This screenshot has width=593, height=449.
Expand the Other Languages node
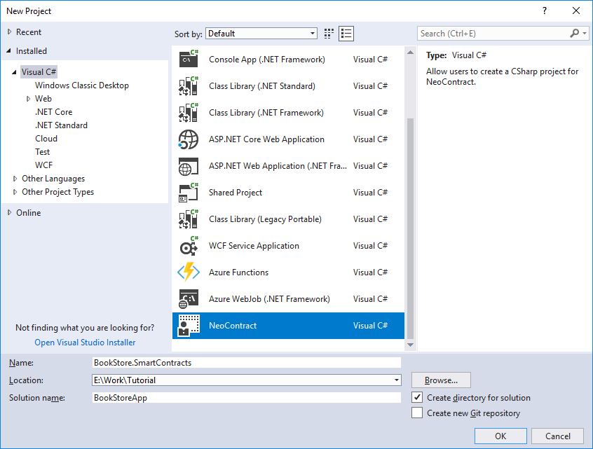(15, 179)
